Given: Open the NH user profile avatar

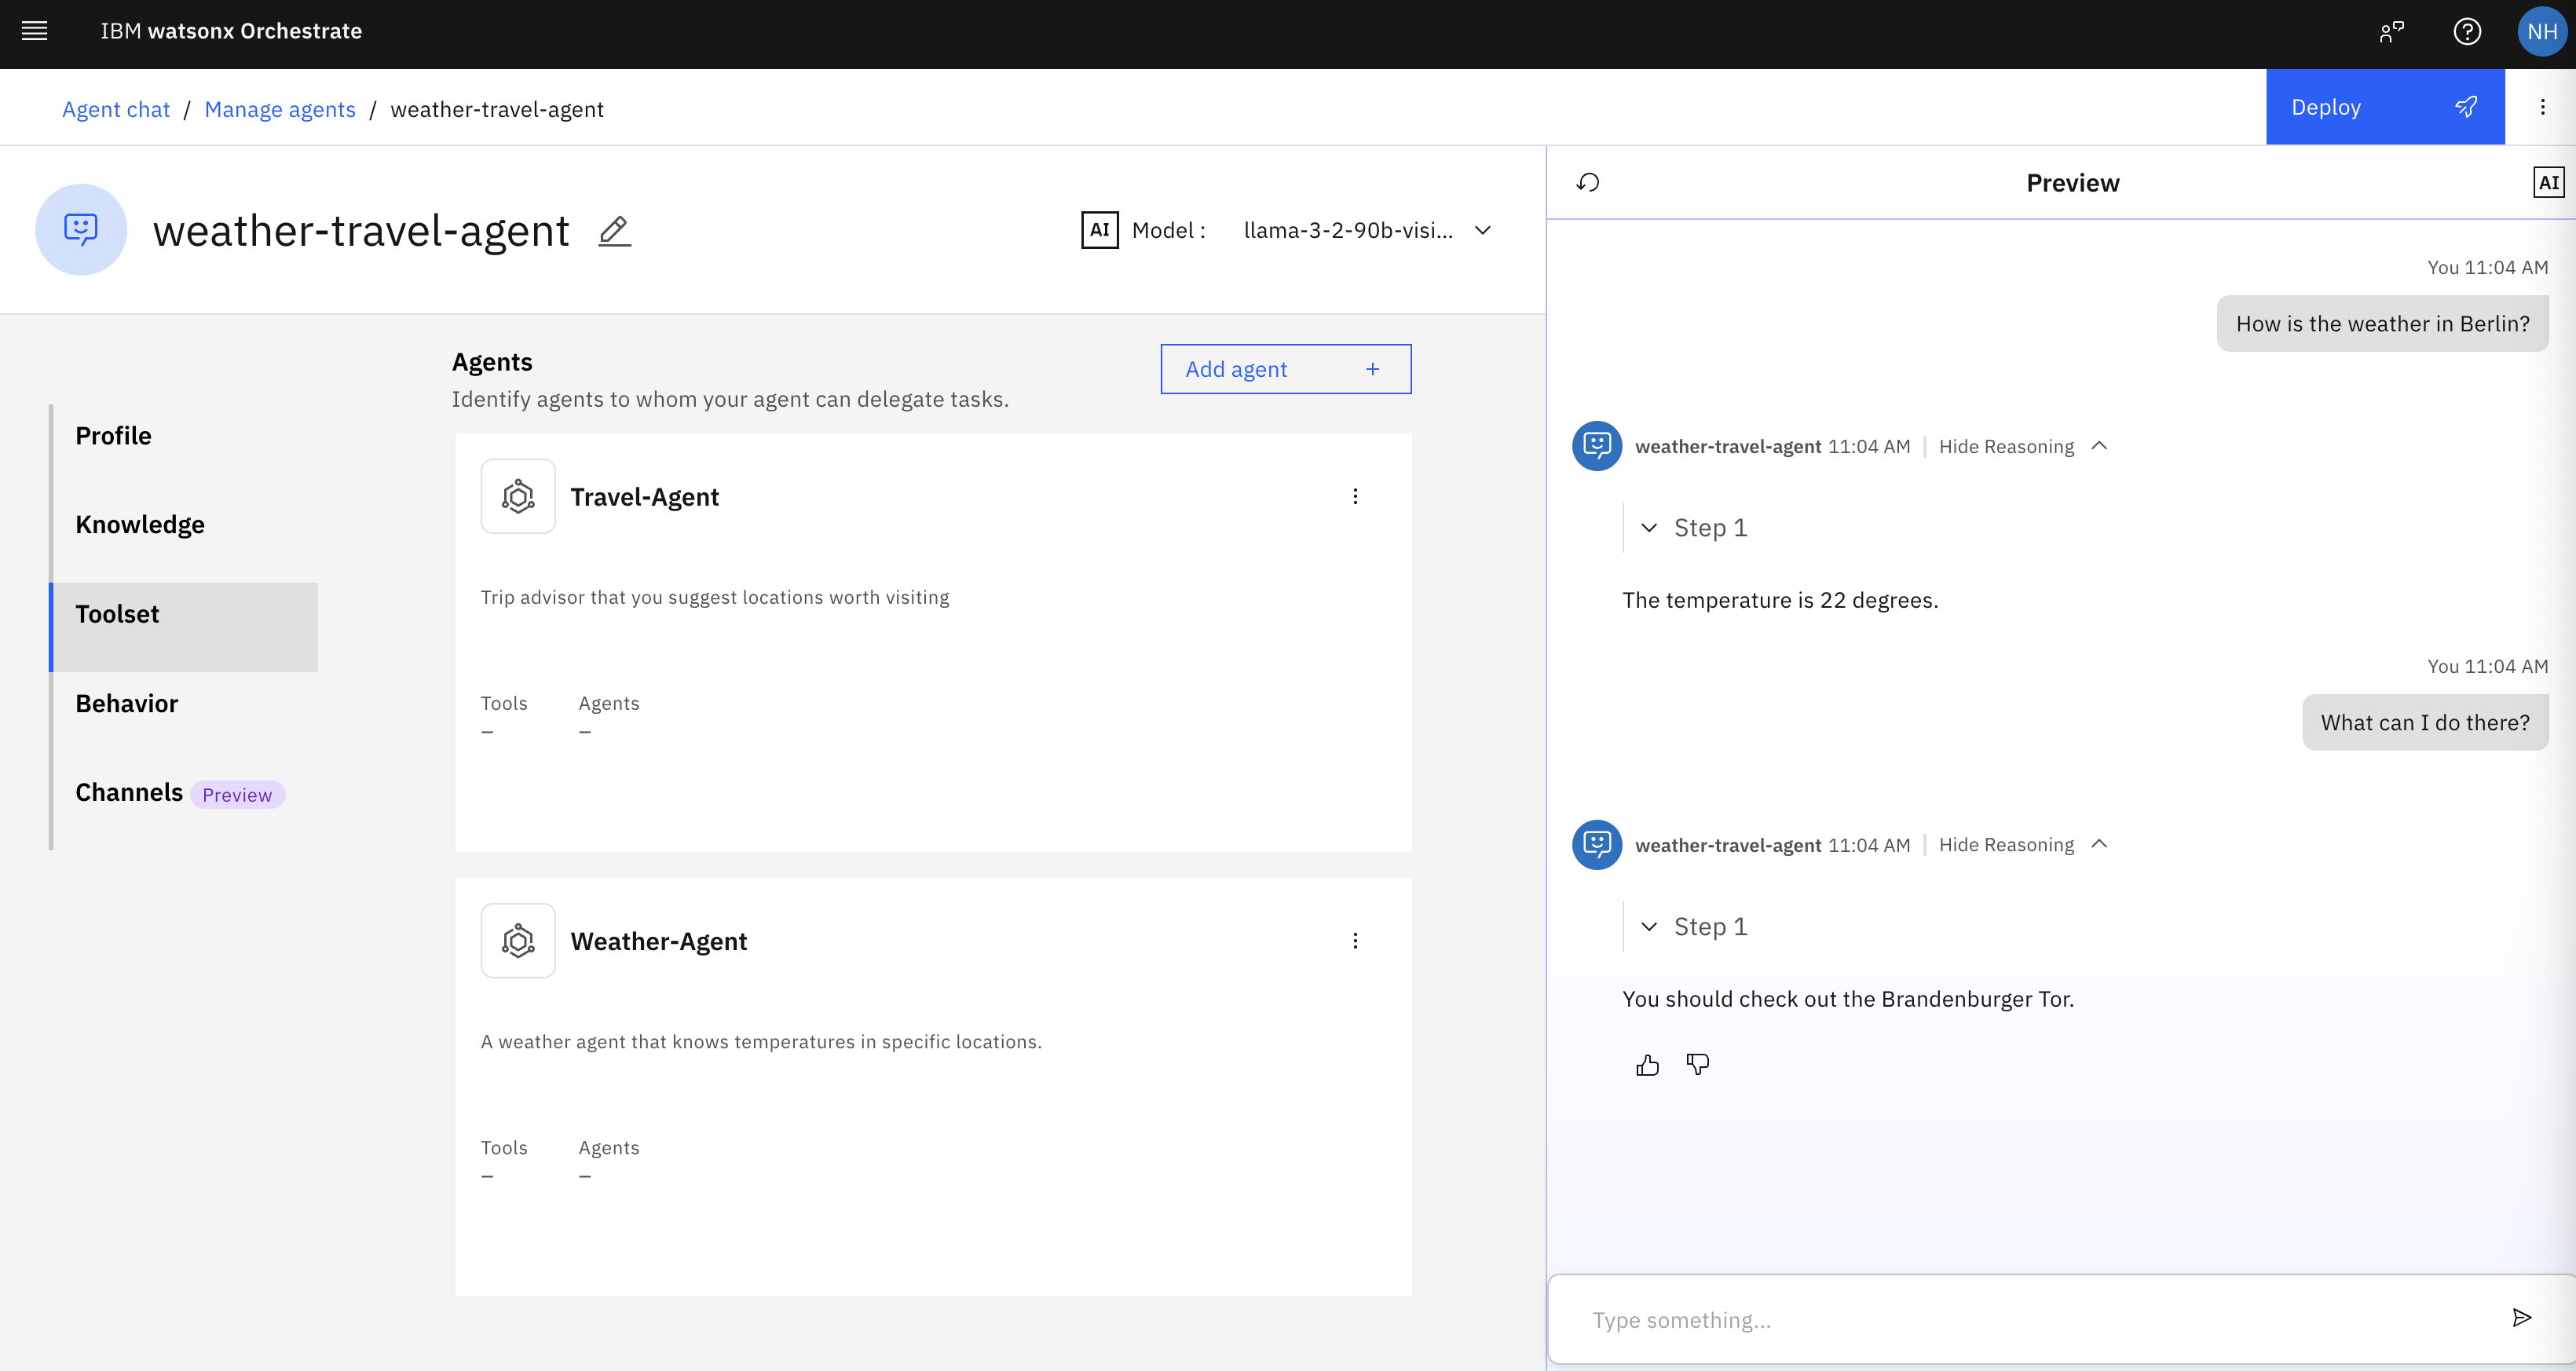Looking at the screenshot, I should click(x=2541, y=32).
